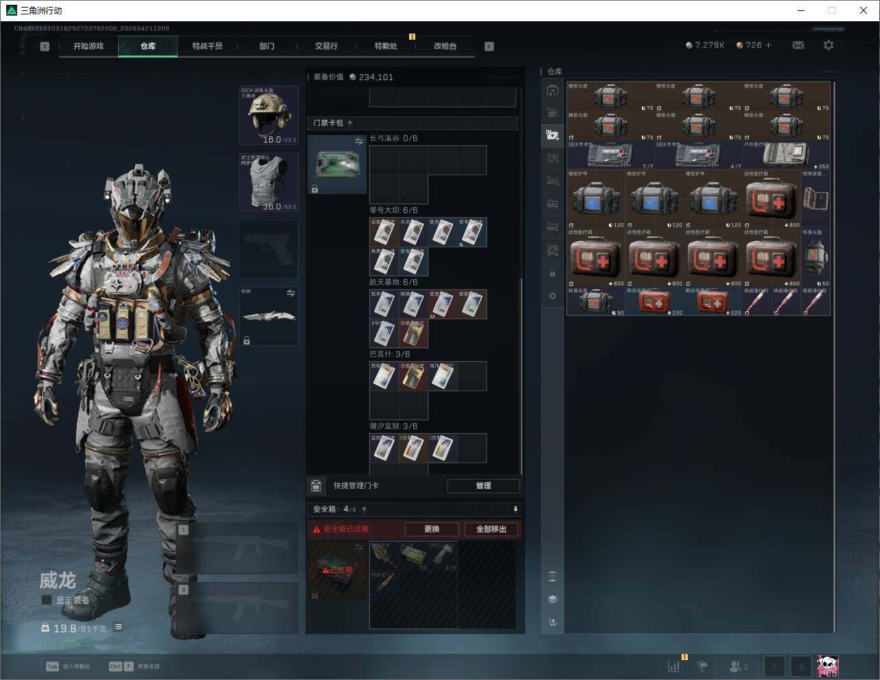Click the warehouse vertical scrollbar

pyautogui.click(x=835, y=356)
